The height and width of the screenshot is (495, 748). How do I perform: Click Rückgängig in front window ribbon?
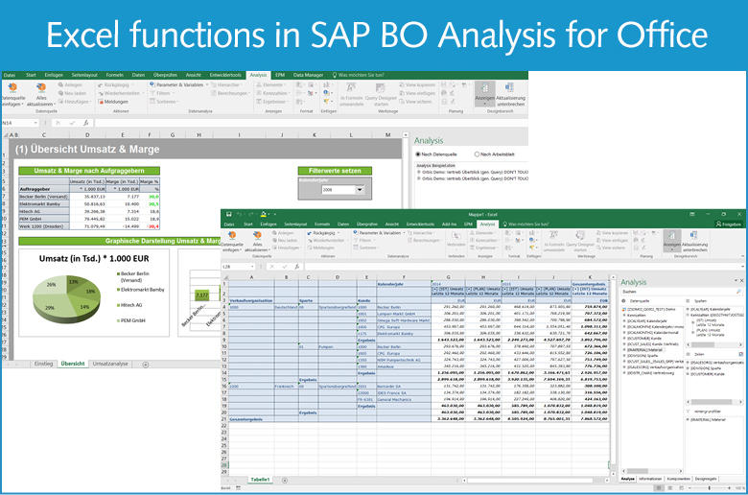point(321,233)
